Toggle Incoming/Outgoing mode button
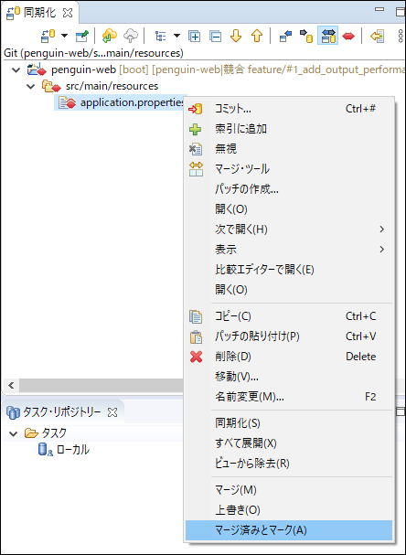The image size is (406, 555). 327,36
